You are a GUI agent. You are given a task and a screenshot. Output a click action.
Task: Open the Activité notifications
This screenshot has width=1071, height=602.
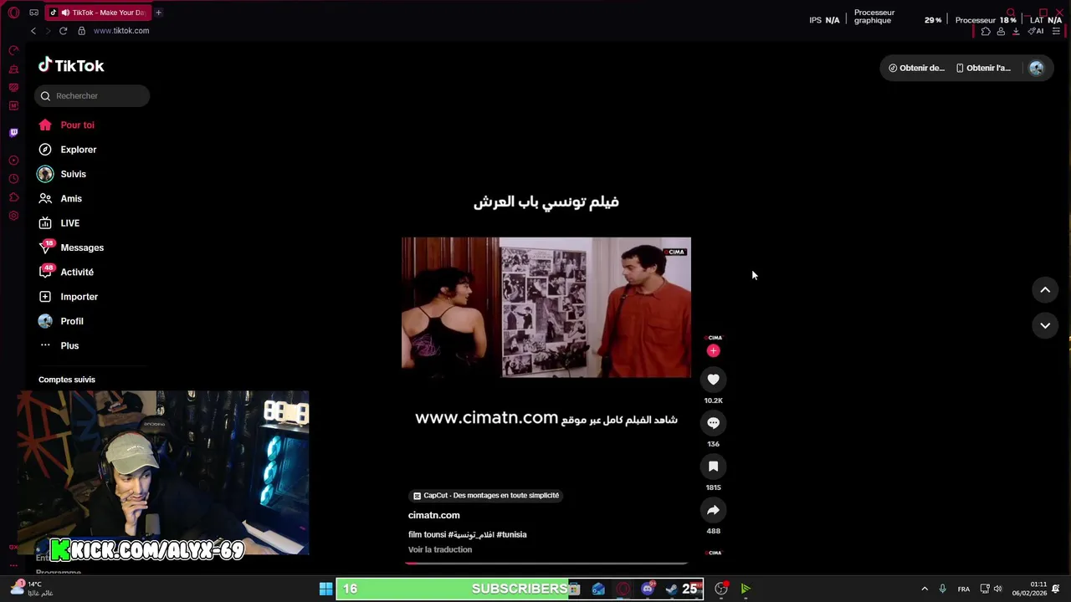pyautogui.click(x=66, y=273)
